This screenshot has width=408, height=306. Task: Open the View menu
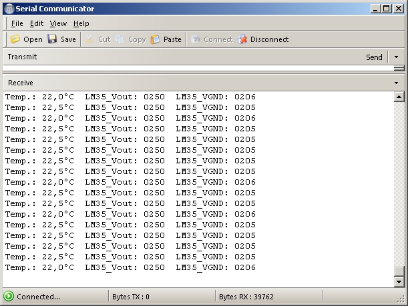click(x=58, y=23)
